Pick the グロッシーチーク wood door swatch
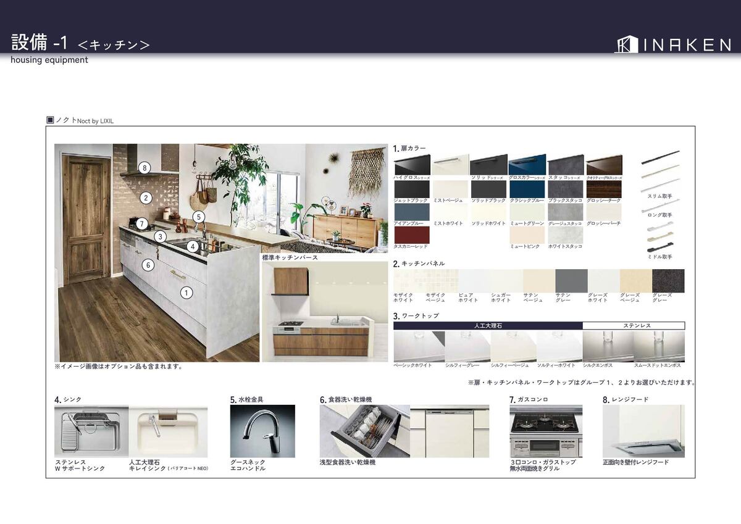The image size is (741, 524). 604,189
